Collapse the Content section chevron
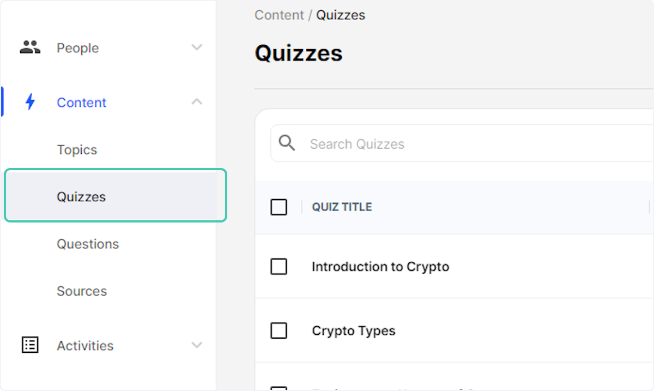 click(197, 102)
